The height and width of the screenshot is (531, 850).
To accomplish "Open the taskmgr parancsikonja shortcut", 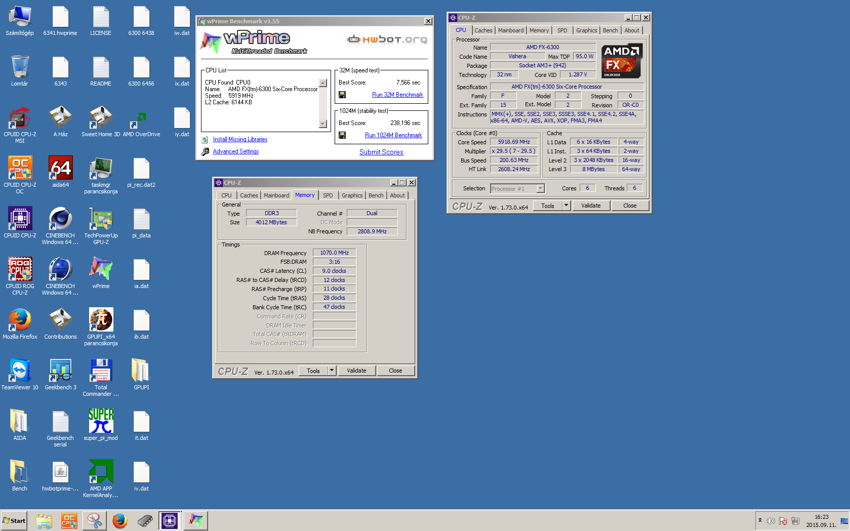I will point(101,176).
